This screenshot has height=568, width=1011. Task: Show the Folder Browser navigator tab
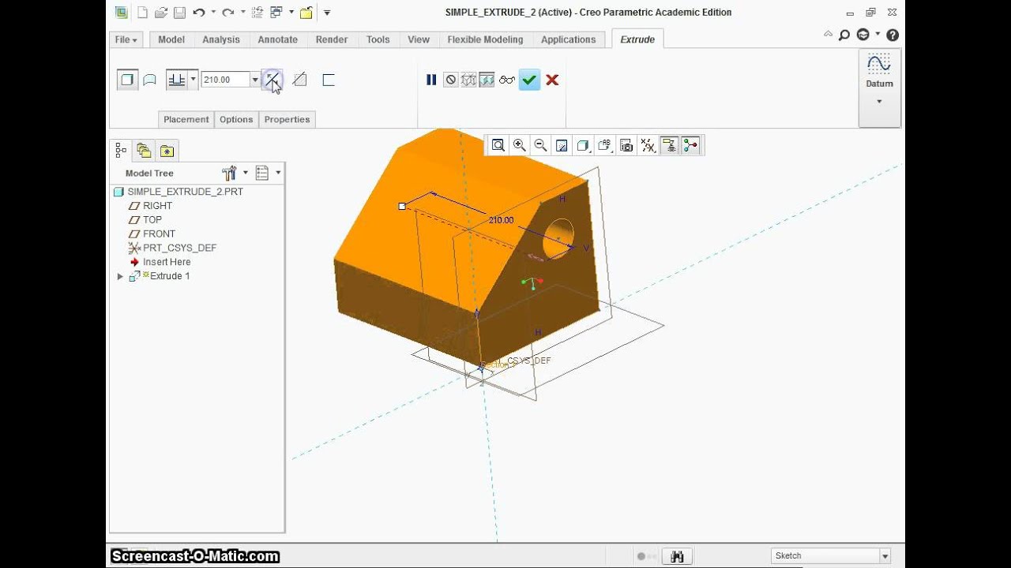(144, 150)
